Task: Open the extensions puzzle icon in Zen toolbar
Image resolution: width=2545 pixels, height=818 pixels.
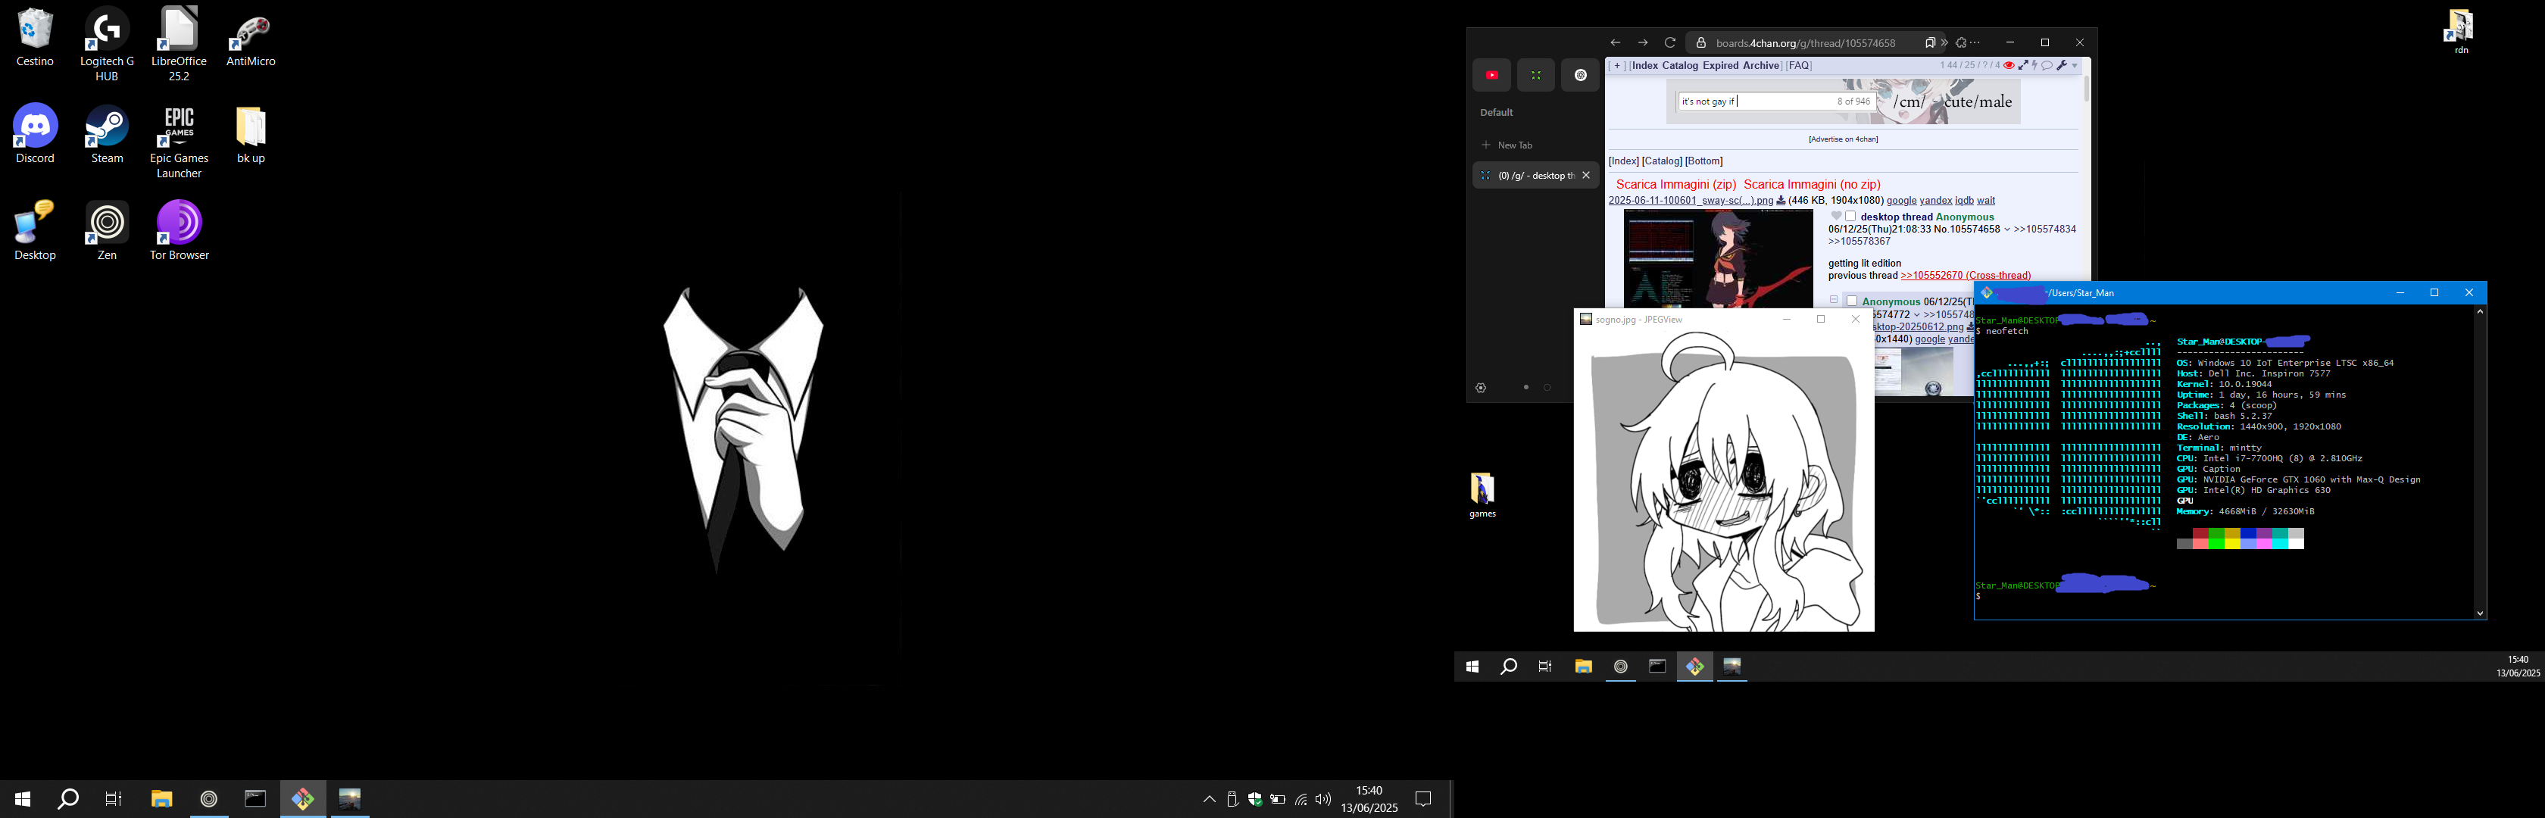Action: (x=1961, y=42)
